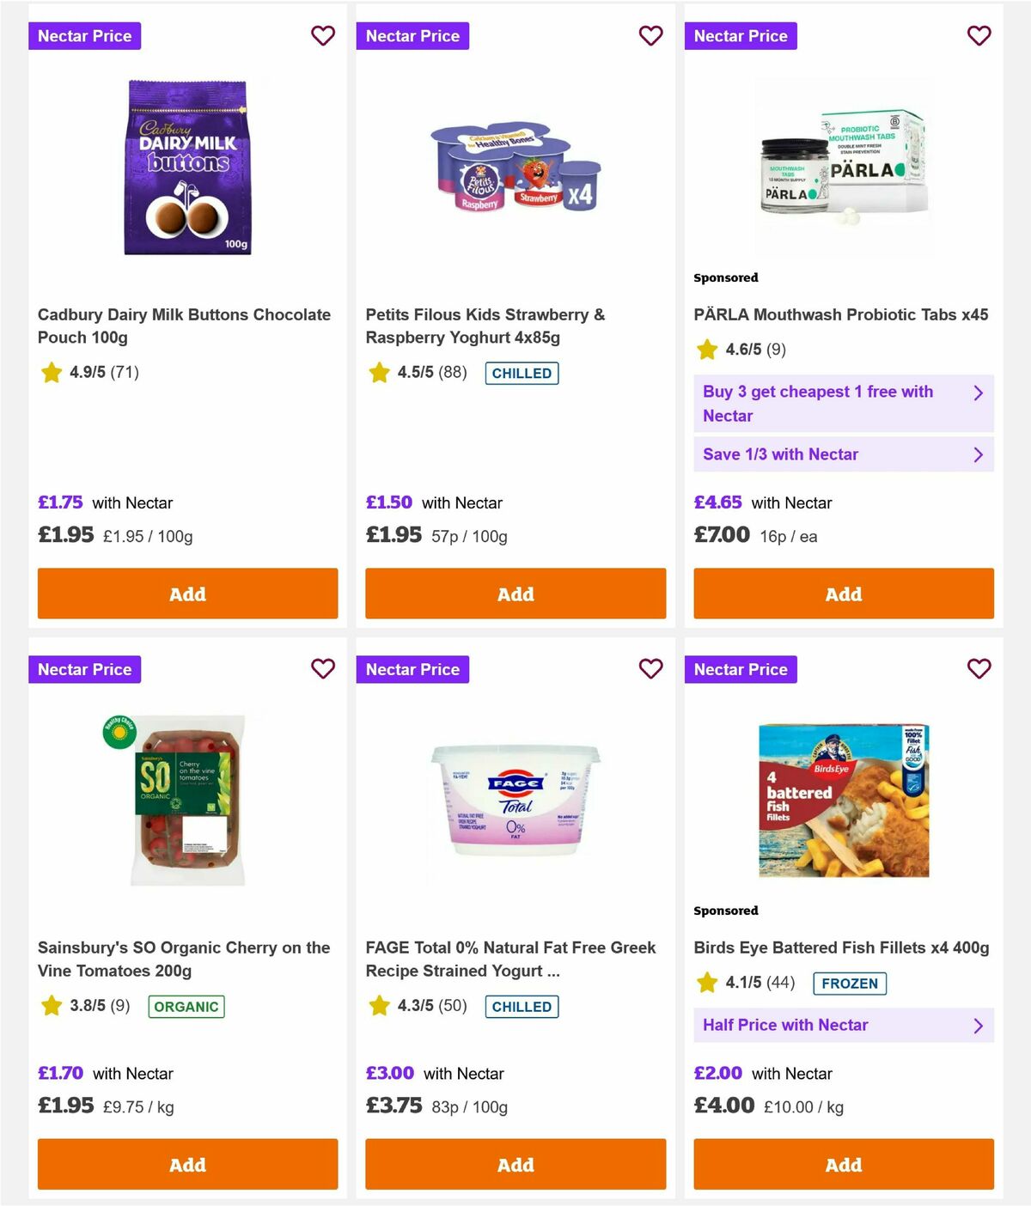Viewport: 1031px width, 1206px height.
Task: Open the Save 1/3 with Nectar offer details
Action: (843, 454)
